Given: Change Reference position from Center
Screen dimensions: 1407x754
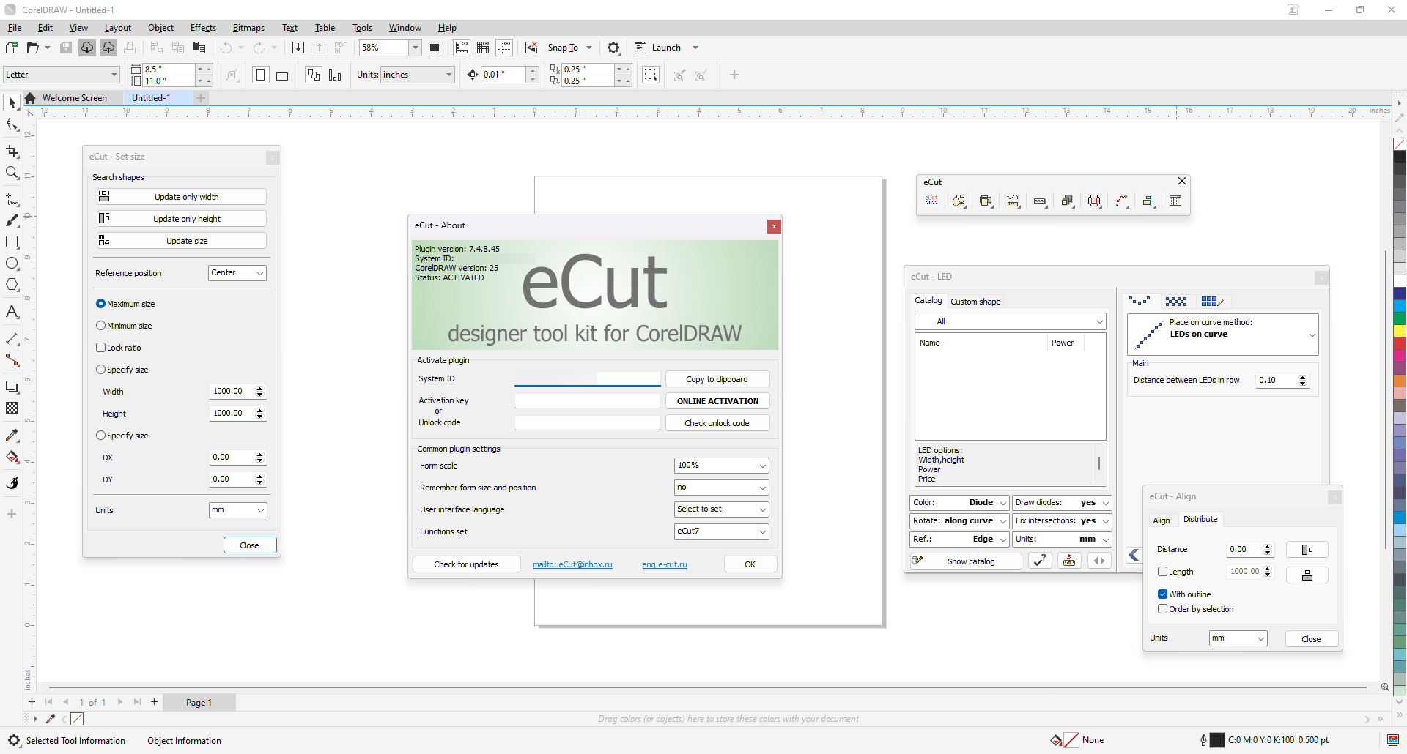Looking at the screenshot, I should coord(237,272).
